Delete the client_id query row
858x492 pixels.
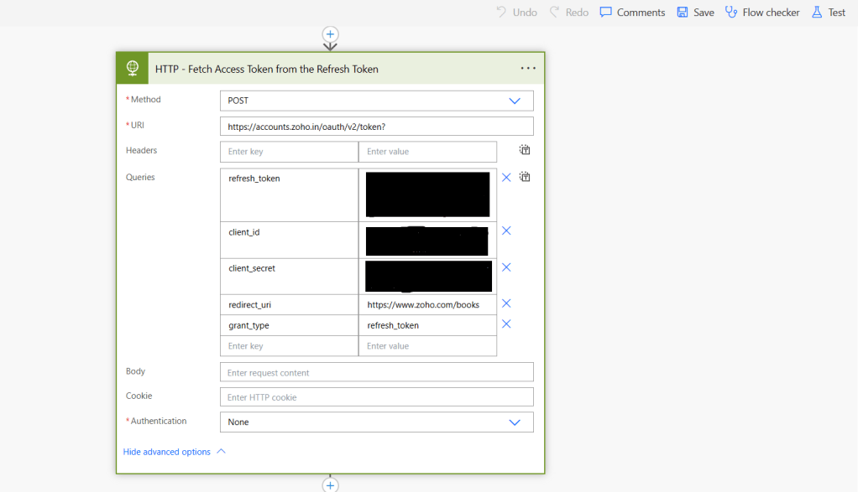(x=506, y=230)
